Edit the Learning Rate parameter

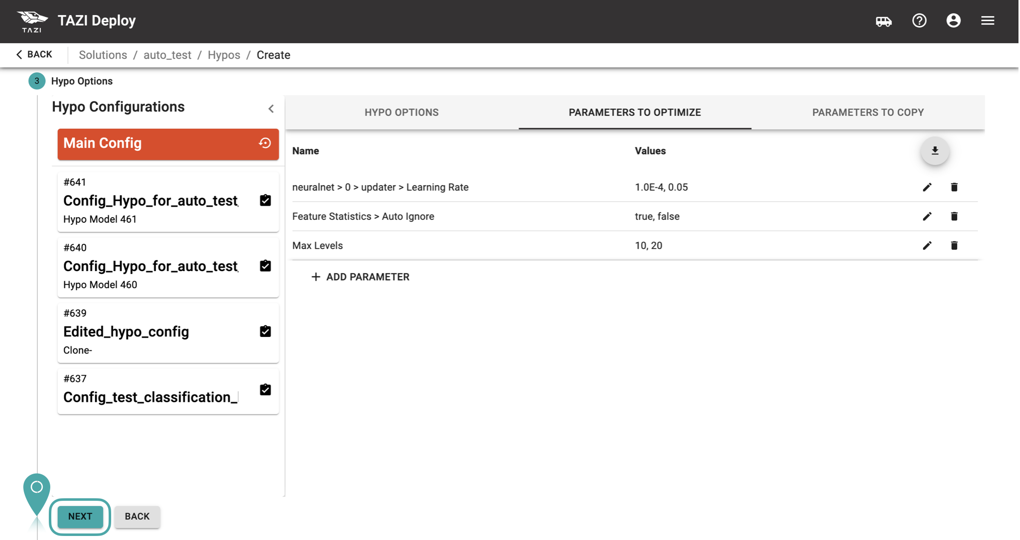click(x=927, y=188)
